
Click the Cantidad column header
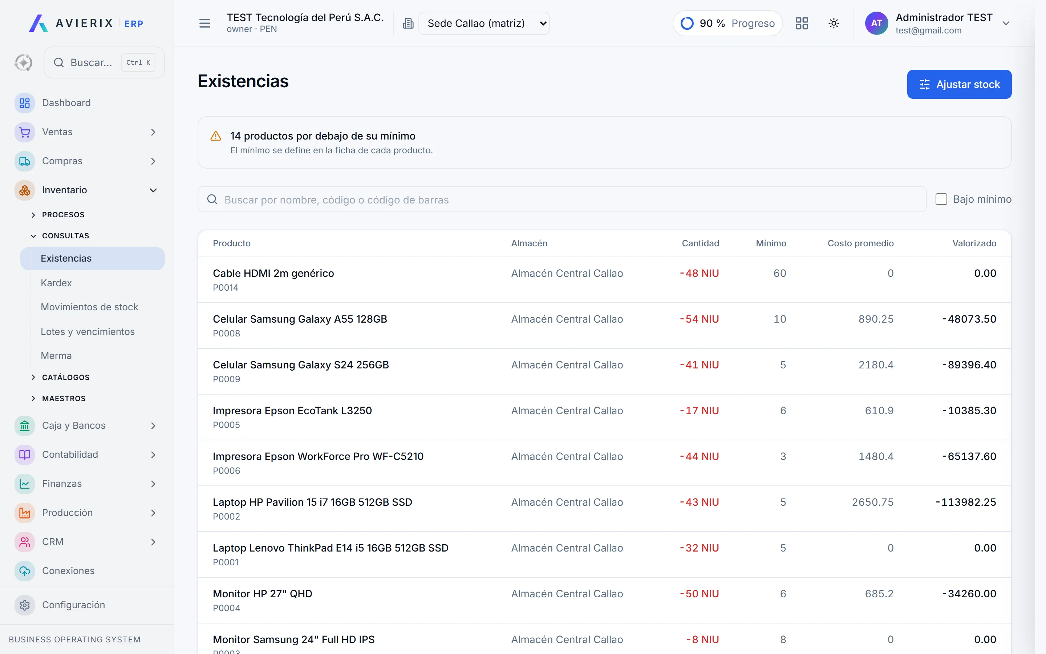click(700, 243)
